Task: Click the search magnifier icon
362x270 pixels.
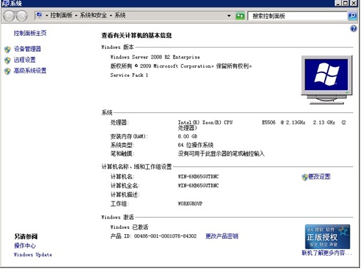Action: 352,16
